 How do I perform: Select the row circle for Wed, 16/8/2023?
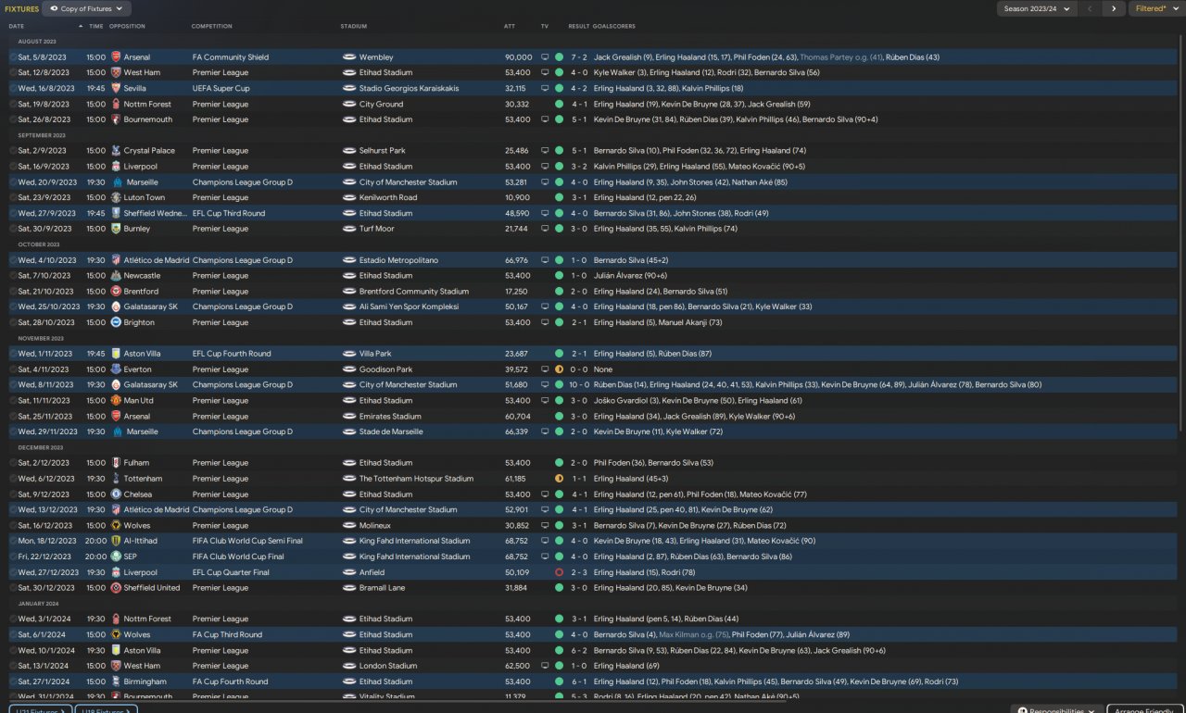[13, 89]
